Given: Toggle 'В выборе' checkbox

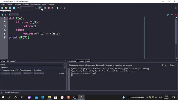Looking at the screenshot, I should pos(33,70).
